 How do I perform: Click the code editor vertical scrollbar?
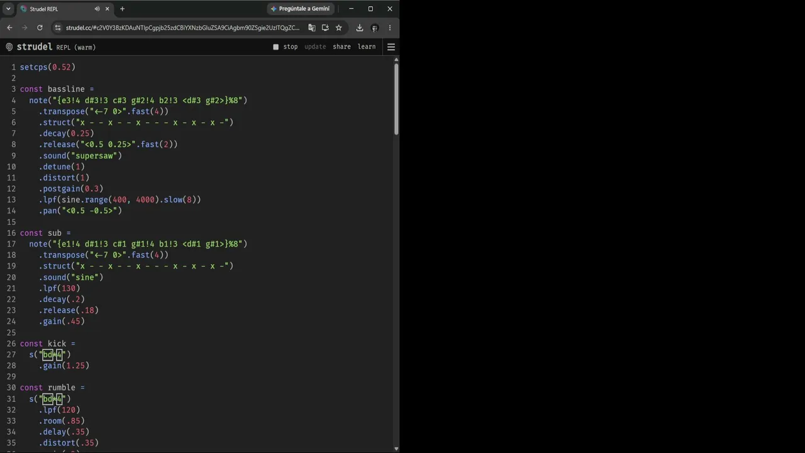(396, 98)
